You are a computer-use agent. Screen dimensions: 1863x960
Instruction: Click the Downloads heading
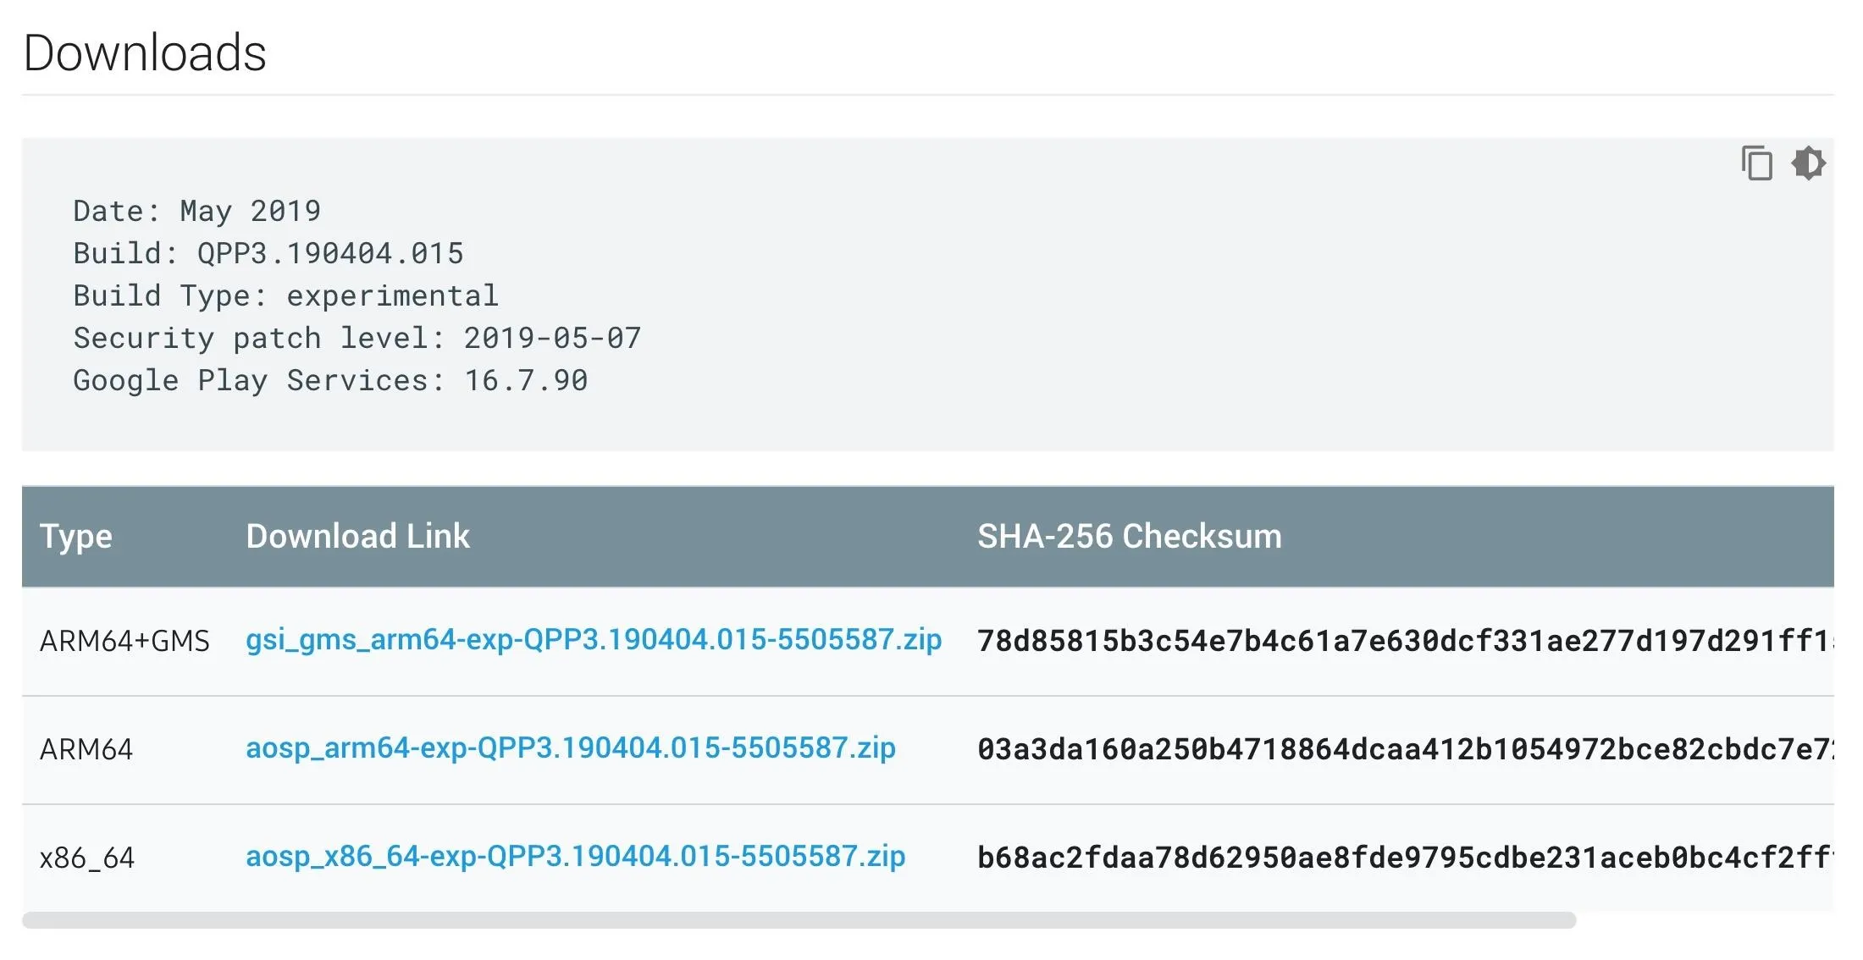pyautogui.click(x=145, y=52)
